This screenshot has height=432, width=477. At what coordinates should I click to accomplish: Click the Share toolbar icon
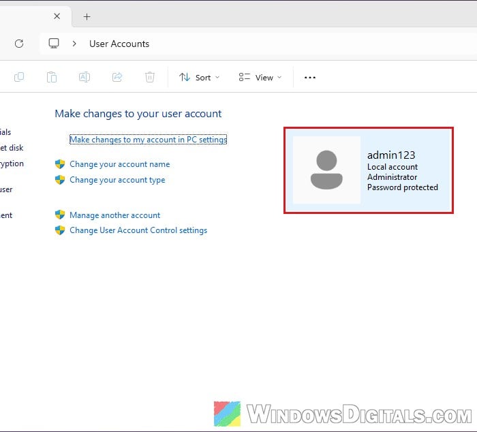pos(117,77)
